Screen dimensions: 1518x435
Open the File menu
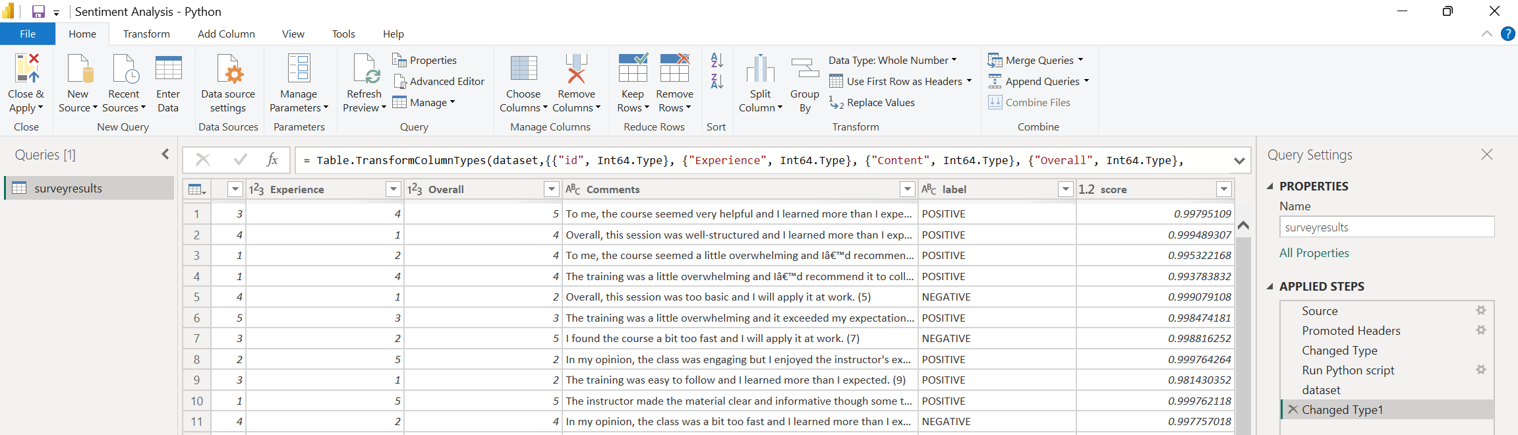(28, 34)
